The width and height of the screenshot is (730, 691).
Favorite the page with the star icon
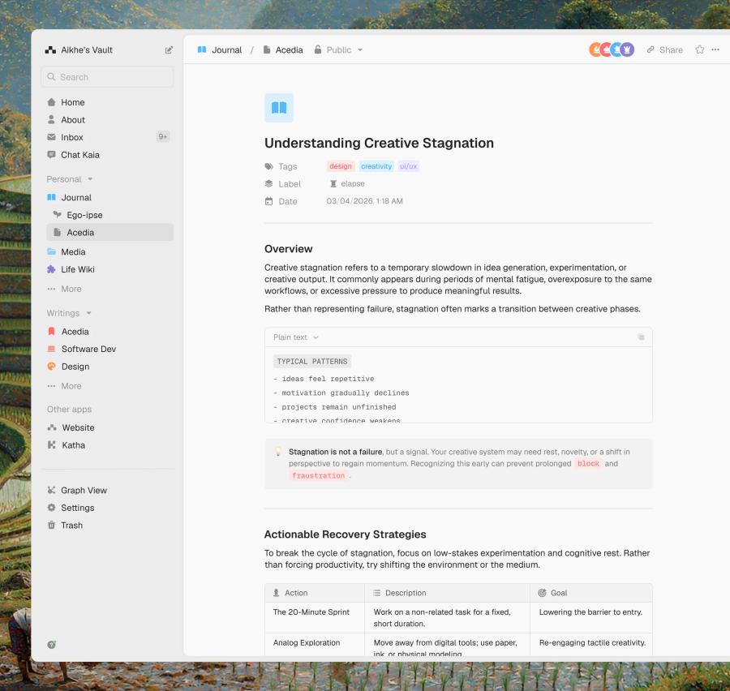click(699, 49)
